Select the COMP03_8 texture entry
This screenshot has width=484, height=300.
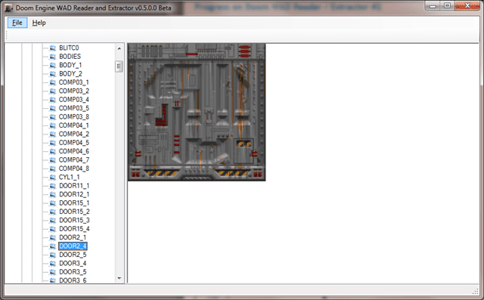click(x=74, y=117)
